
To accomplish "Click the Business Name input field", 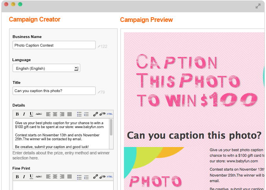I will (x=54, y=45).
